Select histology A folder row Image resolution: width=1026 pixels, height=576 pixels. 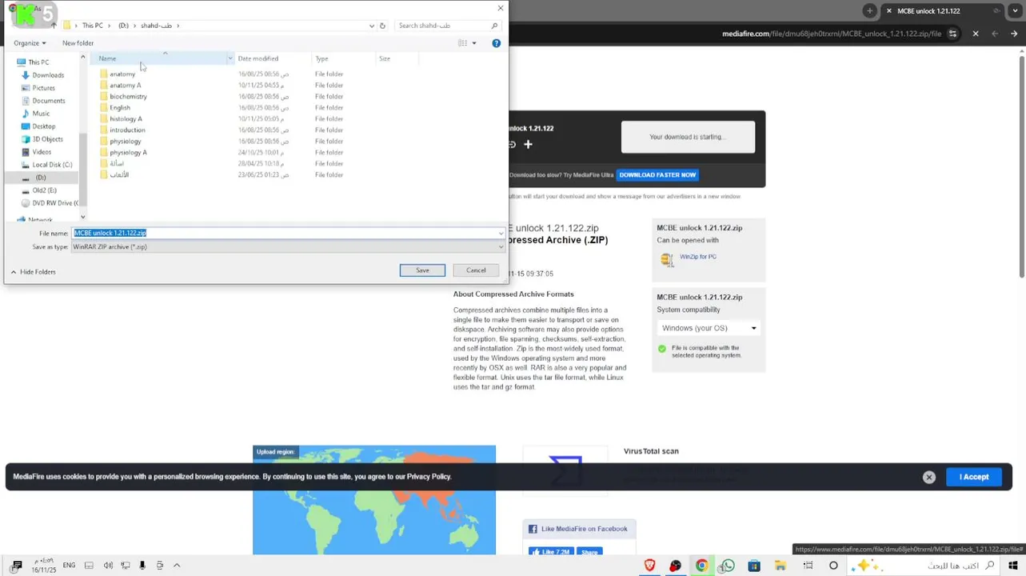click(x=126, y=118)
